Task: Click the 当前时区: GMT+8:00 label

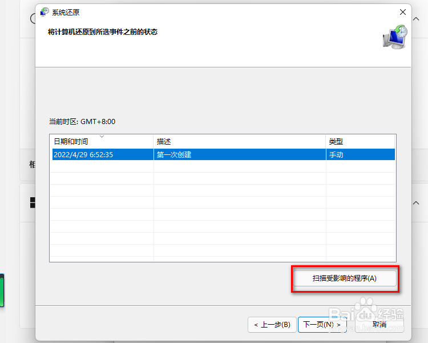Action: [x=82, y=121]
